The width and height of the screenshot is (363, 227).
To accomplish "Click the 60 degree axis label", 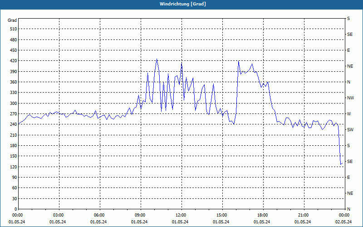I will pos(14,188).
